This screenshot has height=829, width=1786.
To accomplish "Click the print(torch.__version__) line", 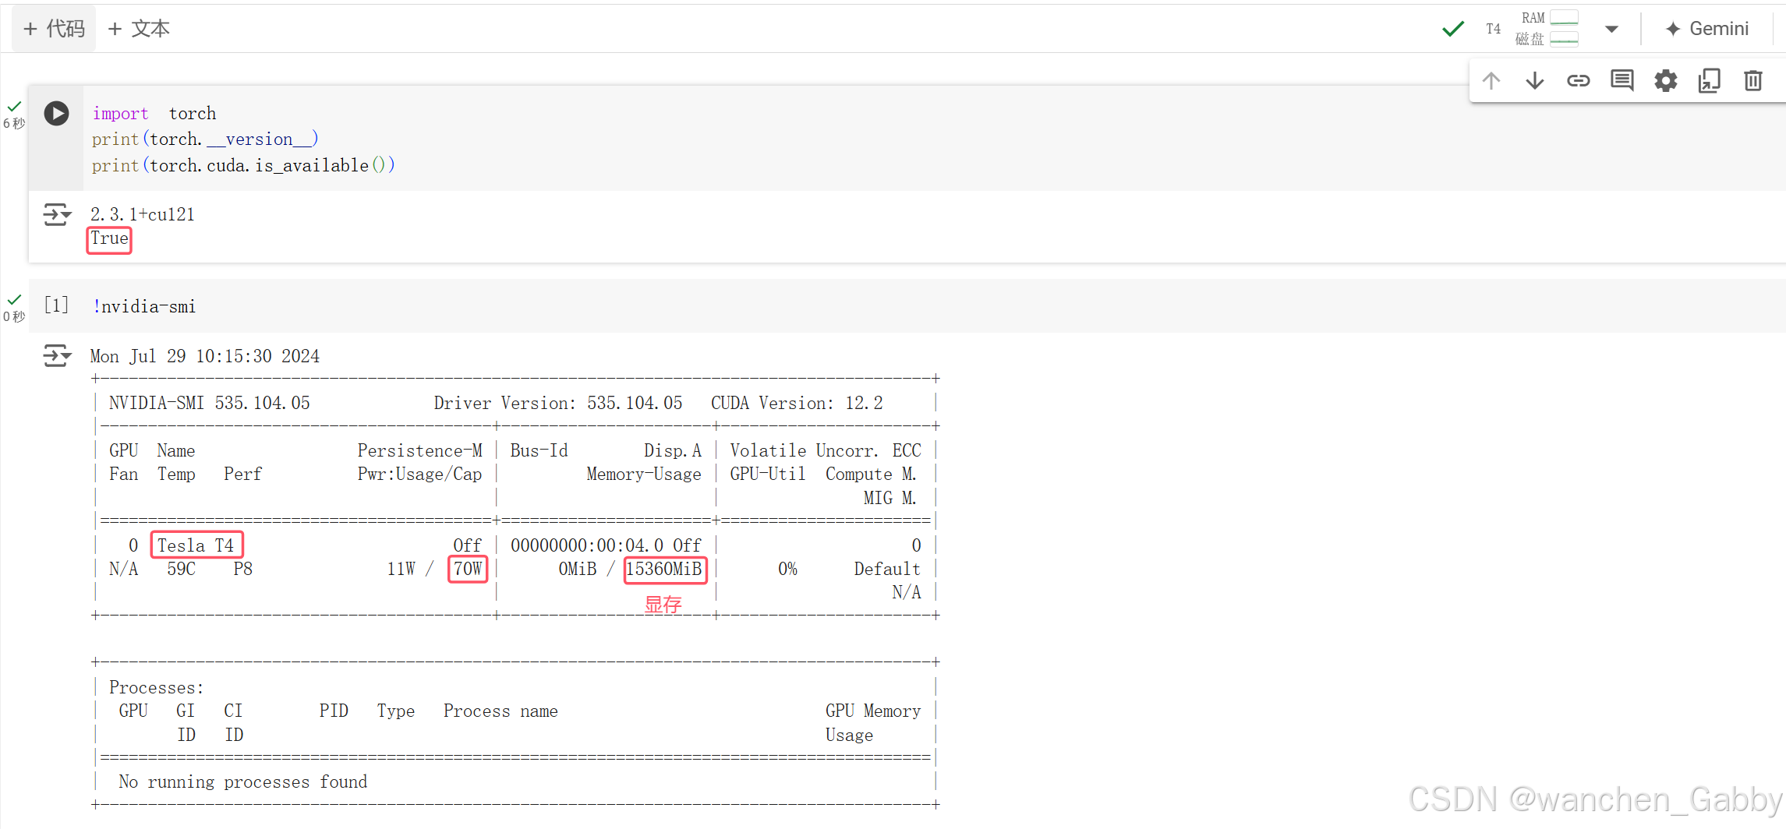I will [205, 139].
